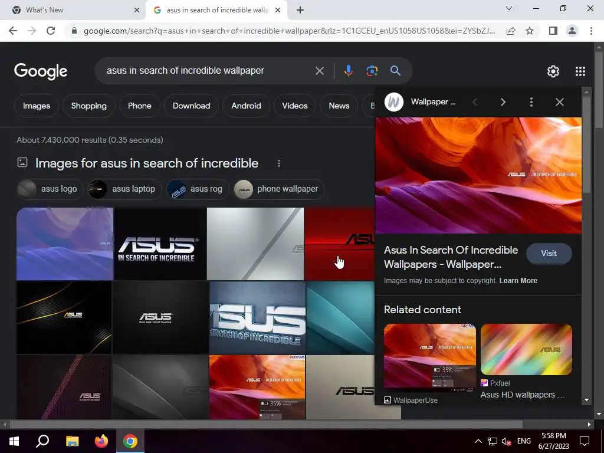Open the silver metallic ASUS thumbnail
The width and height of the screenshot is (604, 453).
255,244
